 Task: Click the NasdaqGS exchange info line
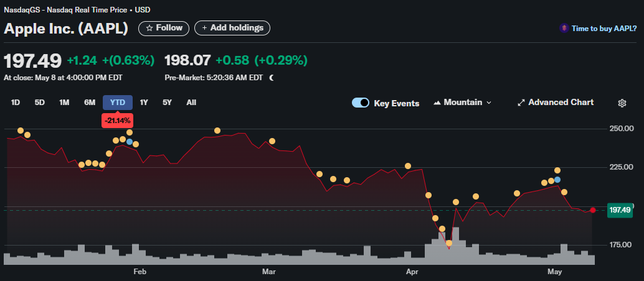click(x=77, y=9)
